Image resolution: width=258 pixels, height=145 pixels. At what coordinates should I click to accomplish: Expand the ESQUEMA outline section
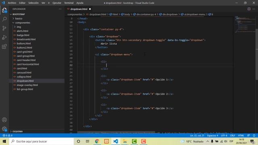17,131
